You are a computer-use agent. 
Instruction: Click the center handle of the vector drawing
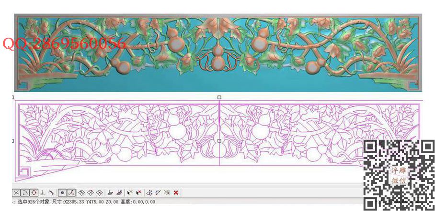point(219,141)
